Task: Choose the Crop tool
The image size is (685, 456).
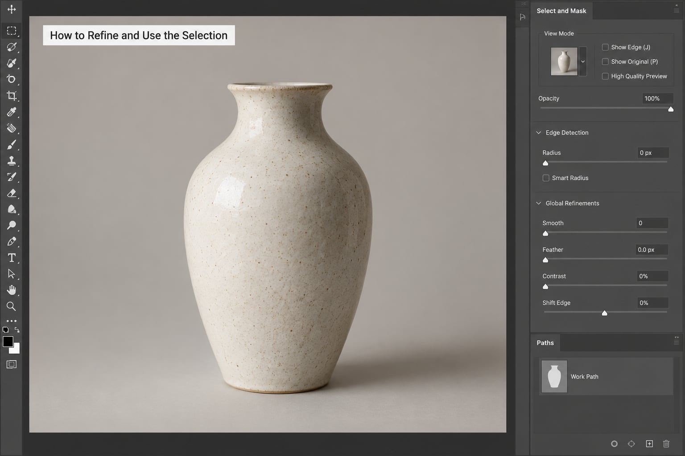Action: [x=12, y=96]
